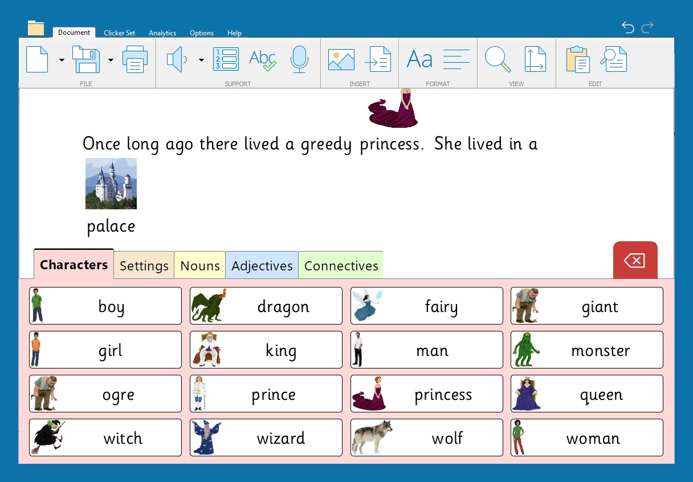The image size is (693, 482).
Task: Expand the speech options dropdown arrow
Action: pyautogui.click(x=201, y=60)
